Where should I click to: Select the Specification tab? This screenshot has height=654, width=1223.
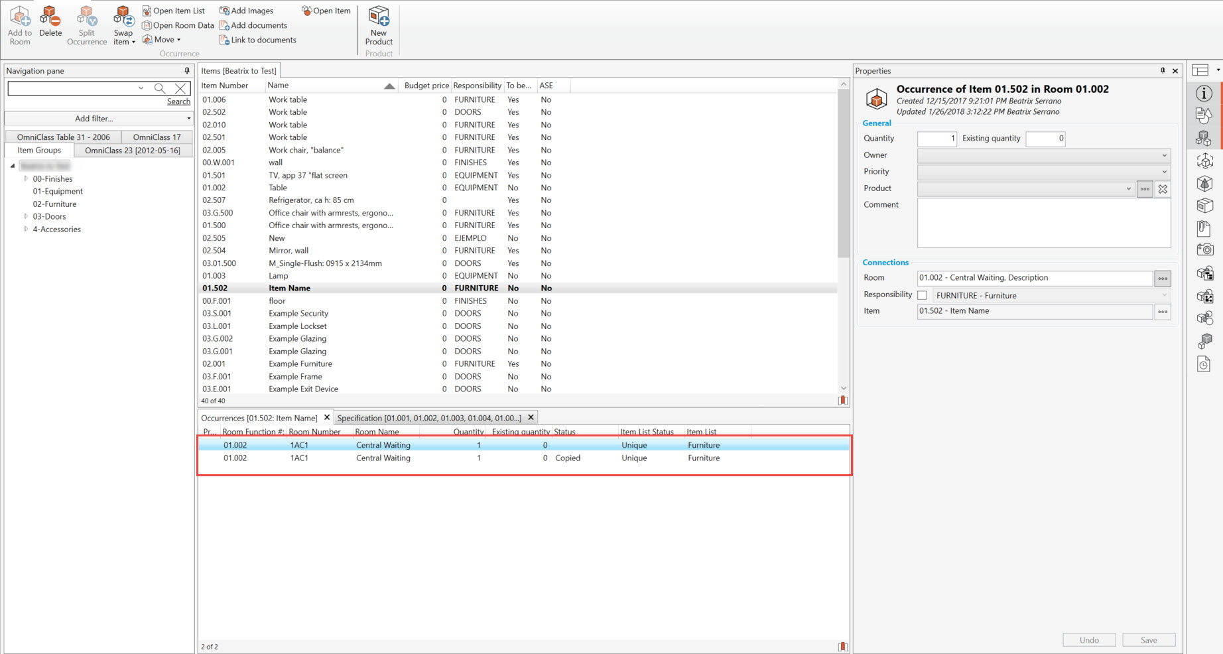pyautogui.click(x=429, y=418)
